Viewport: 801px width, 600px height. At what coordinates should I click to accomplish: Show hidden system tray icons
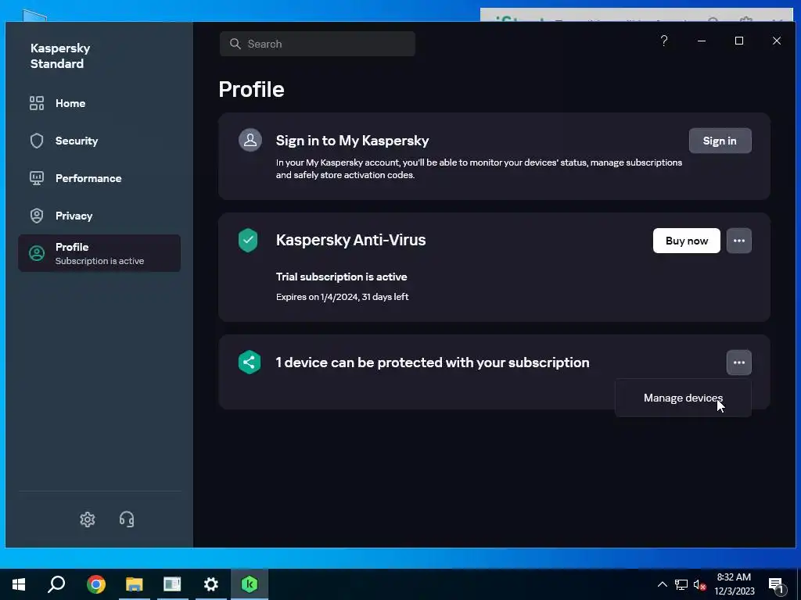click(x=662, y=584)
